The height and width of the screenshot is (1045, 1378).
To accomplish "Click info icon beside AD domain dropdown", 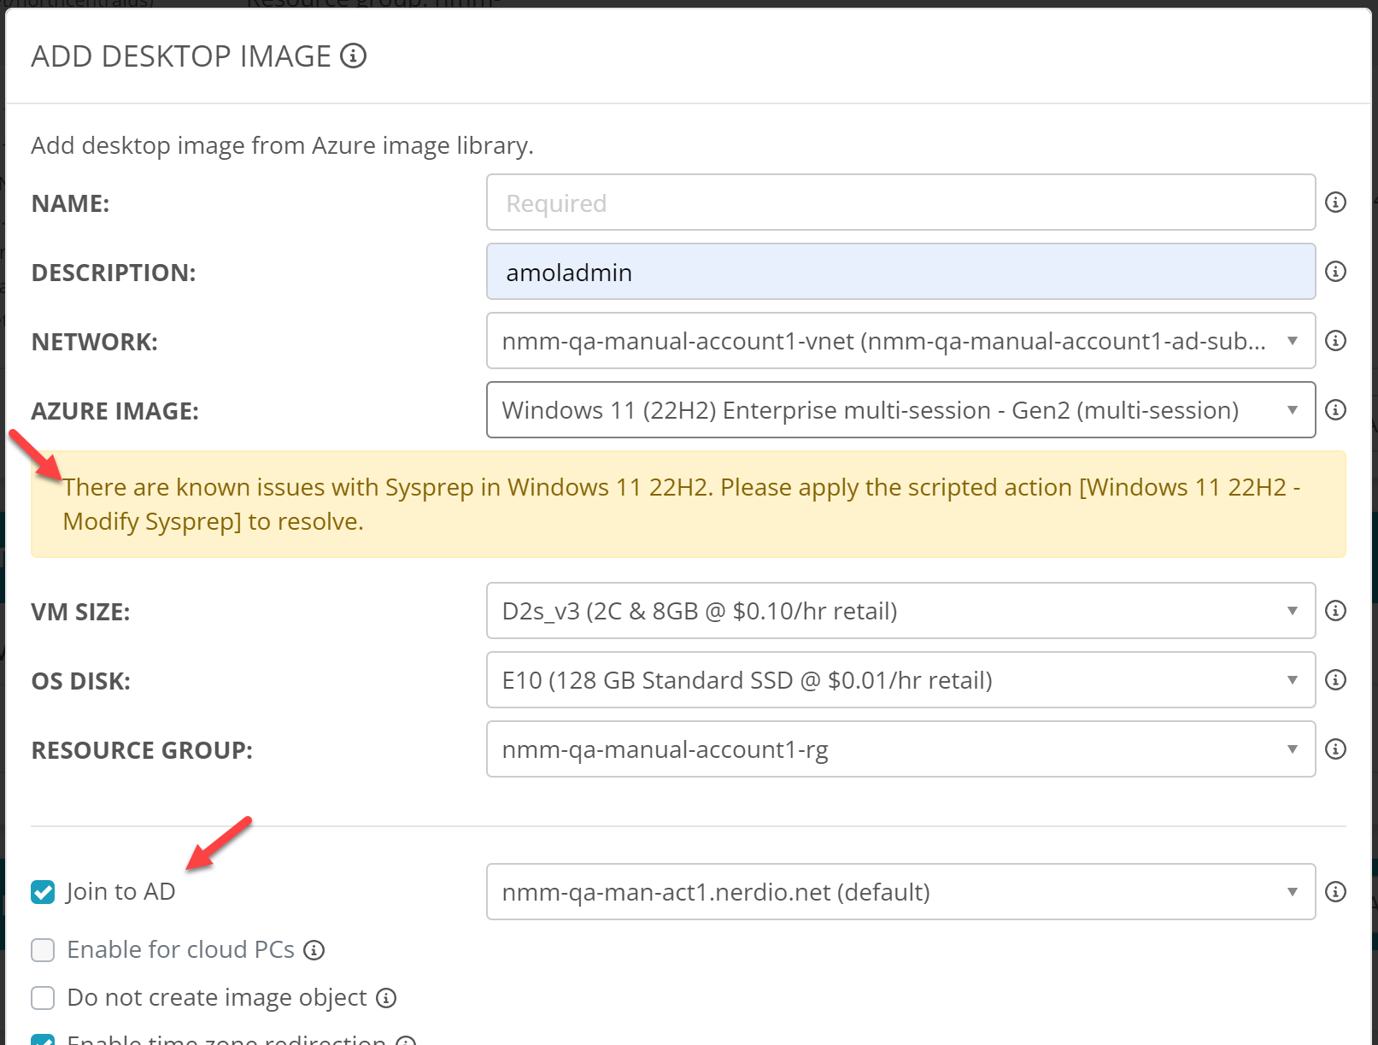I will pyautogui.click(x=1335, y=892).
